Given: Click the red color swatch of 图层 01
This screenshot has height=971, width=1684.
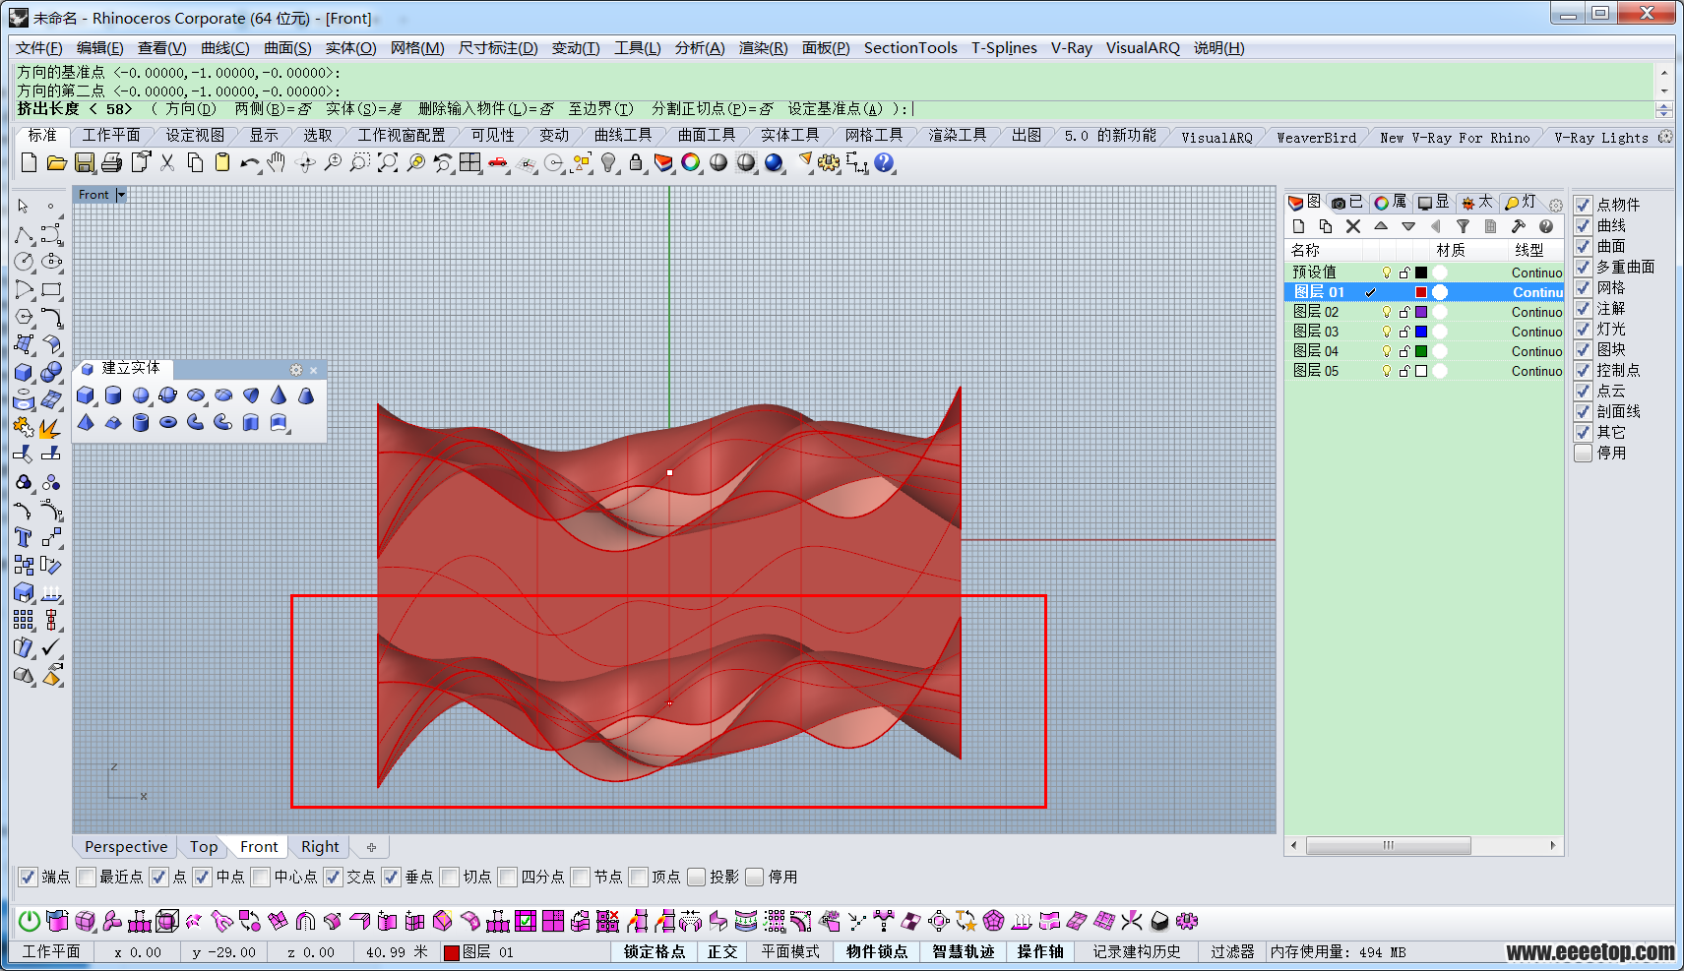Looking at the screenshot, I should point(1421,292).
